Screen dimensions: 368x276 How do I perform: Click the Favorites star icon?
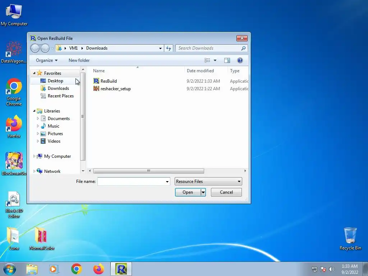point(40,73)
